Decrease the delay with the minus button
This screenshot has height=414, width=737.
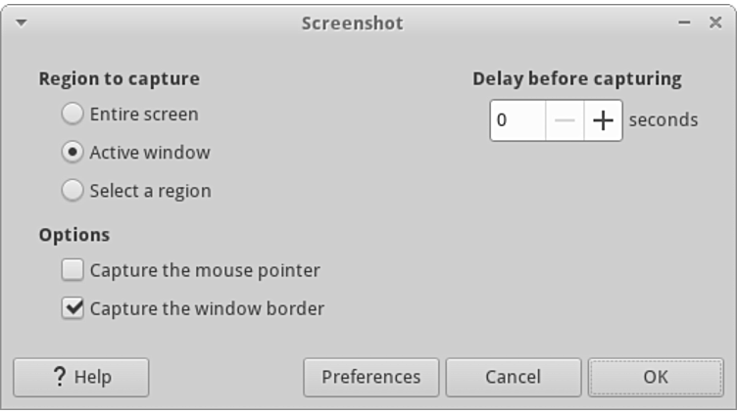pyautogui.click(x=565, y=120)
